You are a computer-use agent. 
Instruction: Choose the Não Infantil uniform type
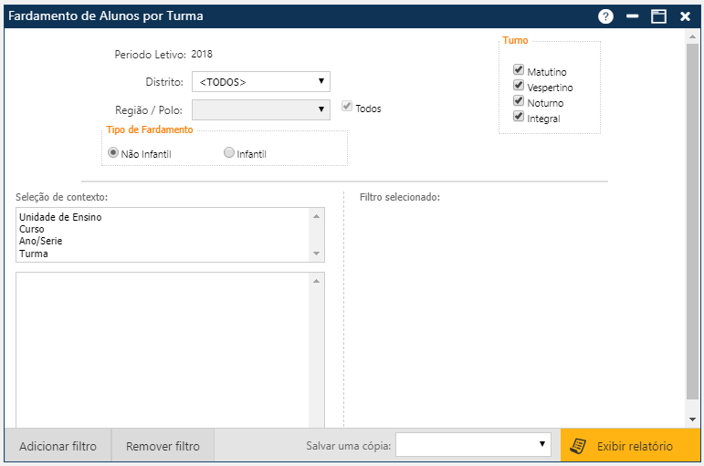click(x=113, y=153)
